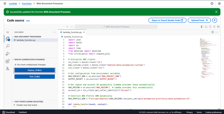Open the Privacy footer link
The height and width of the screenshot is (114, 224).
pyautogui.click(x=190, y=112)
